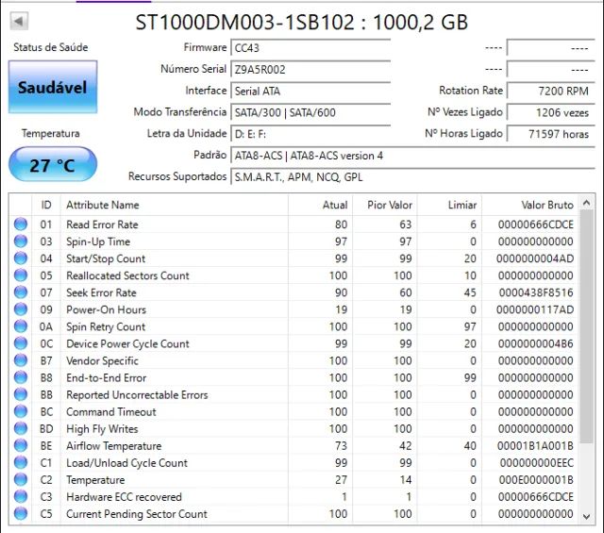Viewport: 604px width, 533px height.
Task: Select the Spin-Up Time attribute name
Action: 98,242
